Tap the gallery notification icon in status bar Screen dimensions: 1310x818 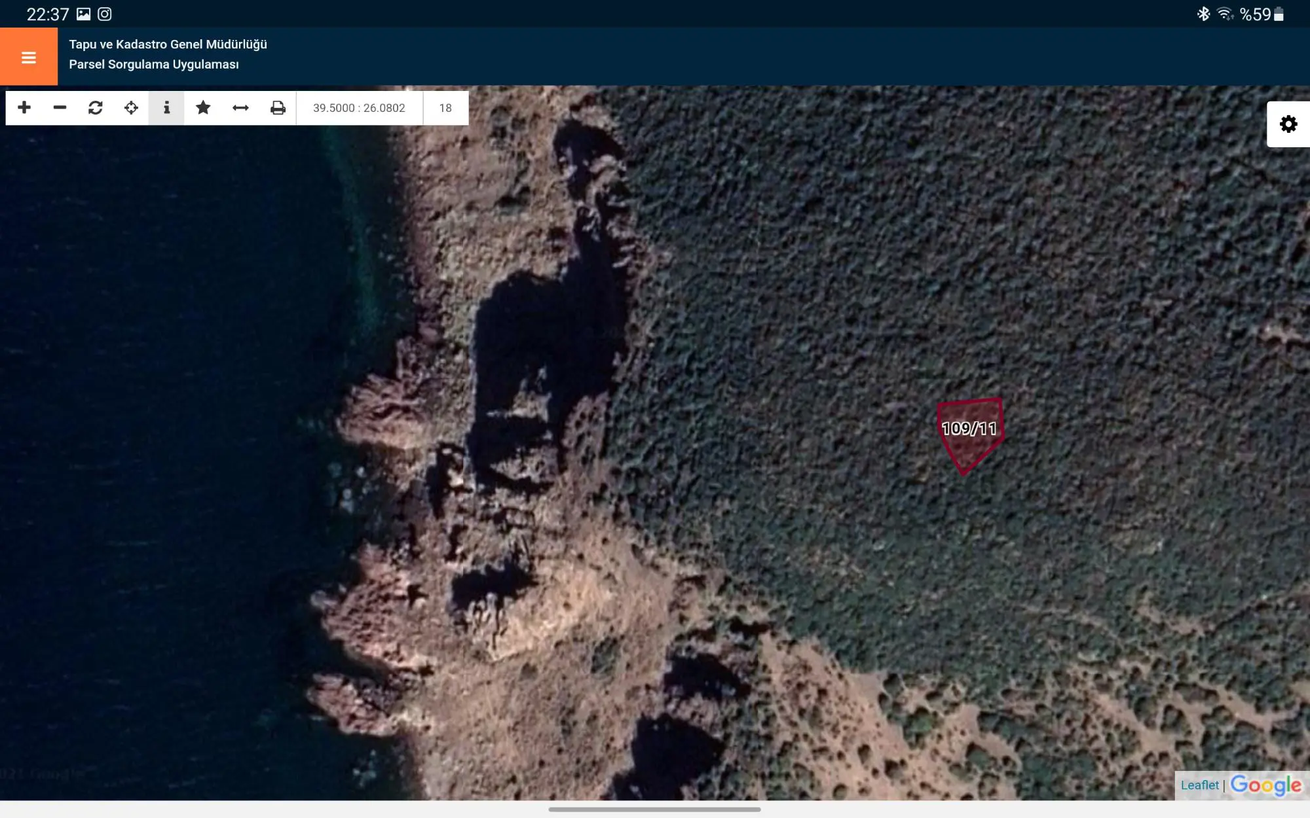[83, 14]
